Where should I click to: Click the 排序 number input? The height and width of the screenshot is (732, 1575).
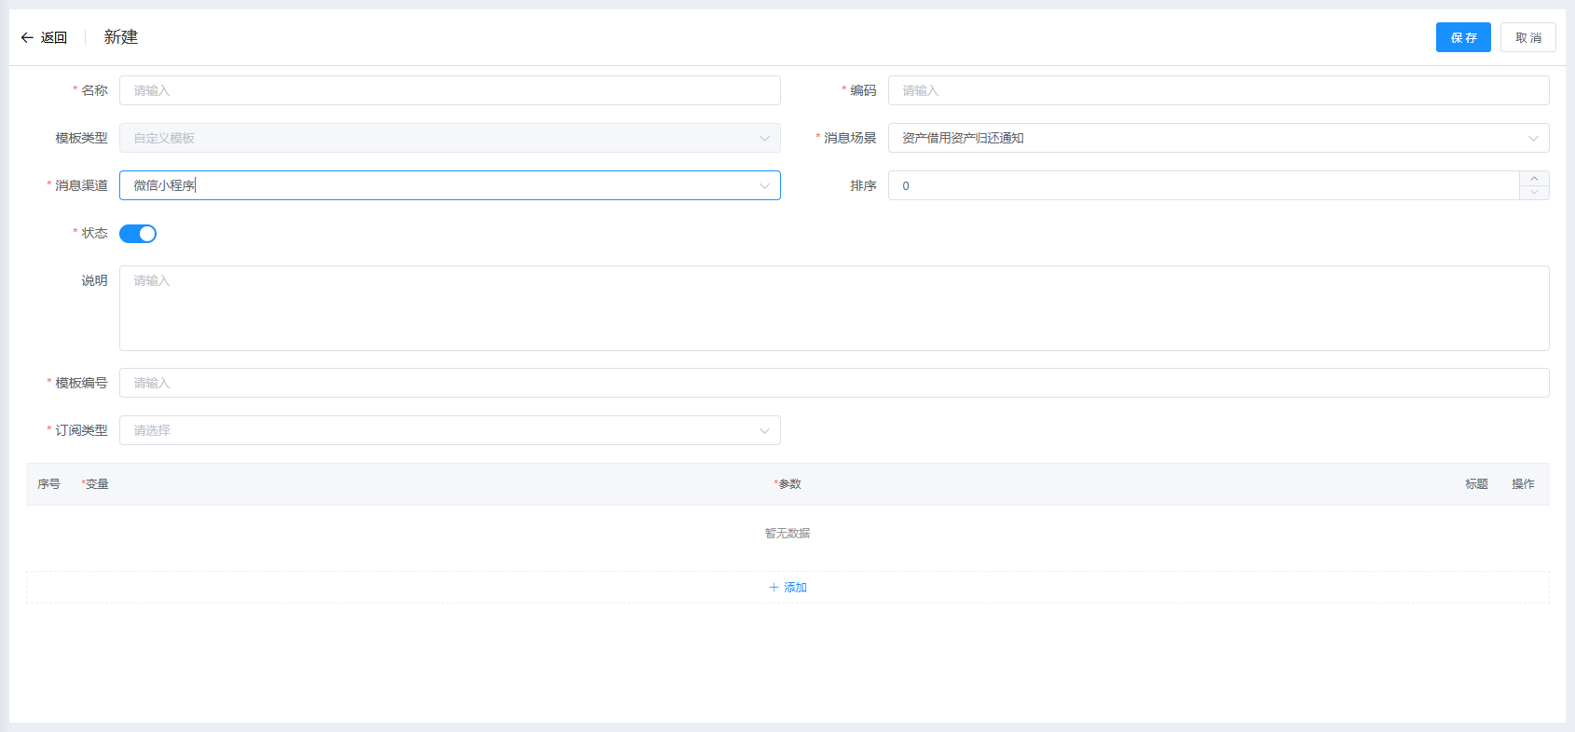[x=1202, y=185]
